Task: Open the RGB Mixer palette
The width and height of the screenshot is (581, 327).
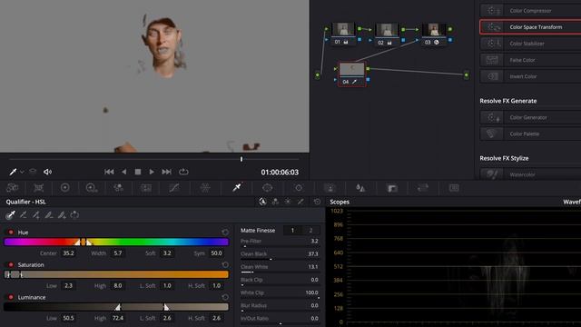Action: pos(119,188)
